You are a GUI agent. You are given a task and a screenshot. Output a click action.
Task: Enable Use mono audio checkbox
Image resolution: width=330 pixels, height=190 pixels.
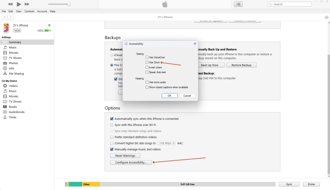pos(147,82)
